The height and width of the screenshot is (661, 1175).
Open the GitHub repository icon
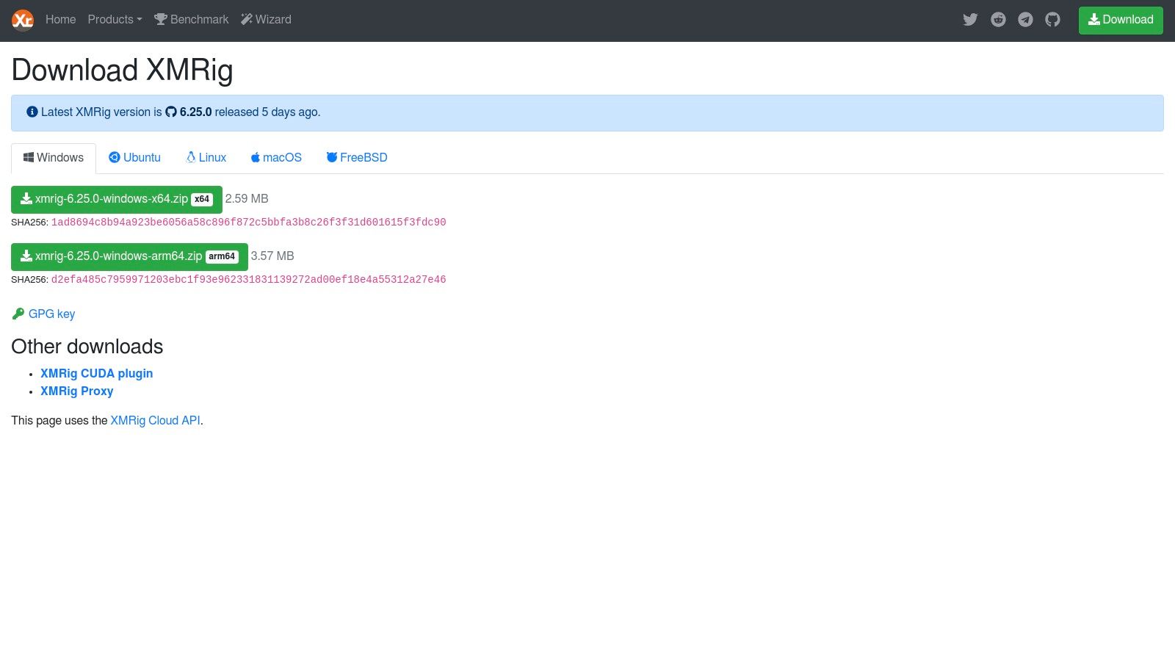(1052, 20)
